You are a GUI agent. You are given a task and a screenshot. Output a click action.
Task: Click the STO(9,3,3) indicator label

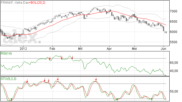point(8,79)
